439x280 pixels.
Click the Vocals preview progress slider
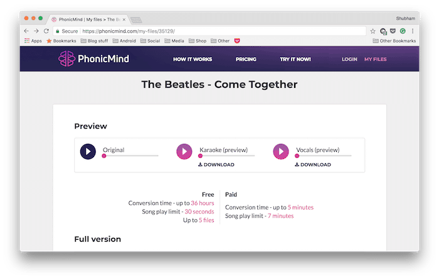tap(324, 156)
